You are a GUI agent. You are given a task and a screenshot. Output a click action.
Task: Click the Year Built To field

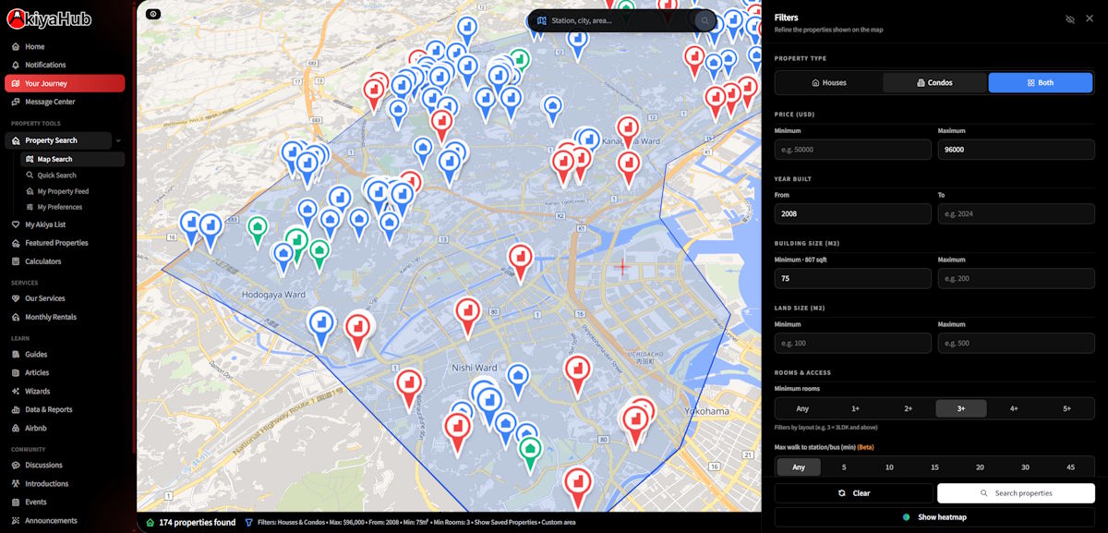1017,213
